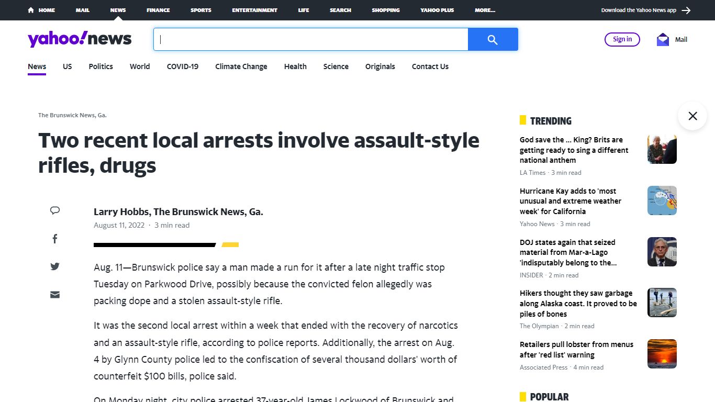Viewport: 715px width, 402px height.
Task: Click the Mail text label beside envelope
Action: 681,39
